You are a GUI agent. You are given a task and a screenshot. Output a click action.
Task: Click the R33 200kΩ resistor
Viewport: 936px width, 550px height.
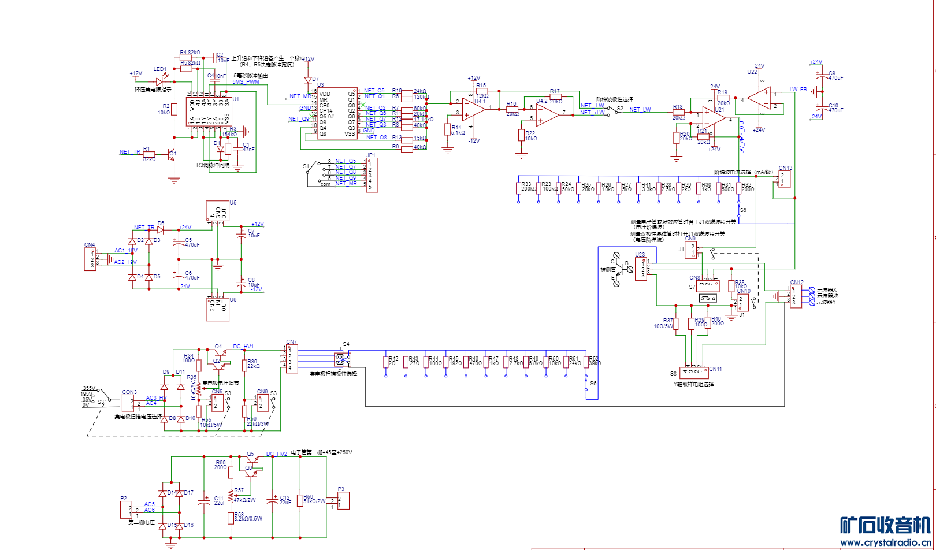[518, 188]
